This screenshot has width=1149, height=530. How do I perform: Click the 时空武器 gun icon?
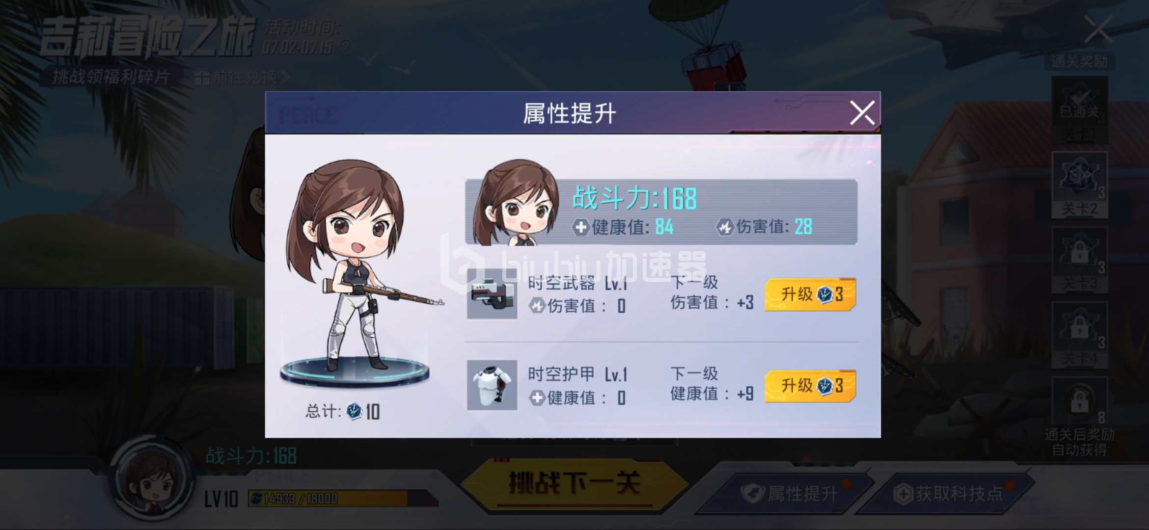(x=492, y=294)
